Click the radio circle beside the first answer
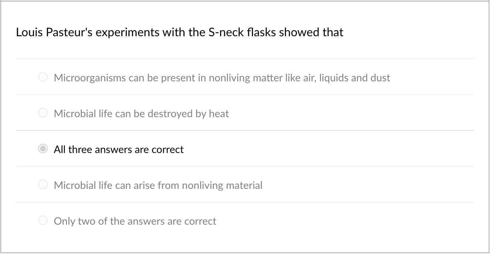This screenshot has height=255, width=492. pos(43,77)
